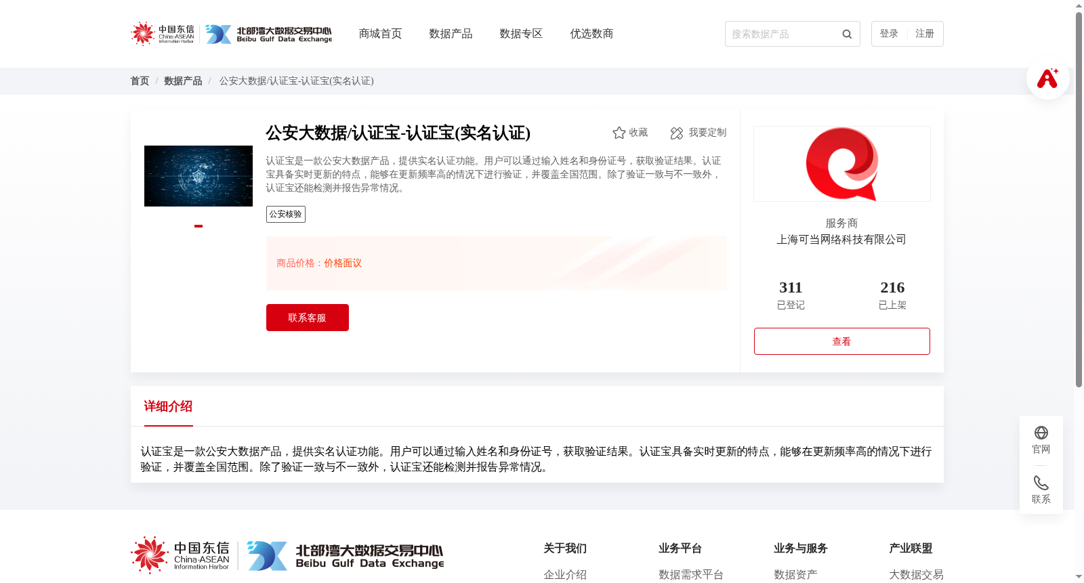This screenshot has height=583, width=1084.
Task: Click the 价格面议 price text
Action: click(343, 263)
